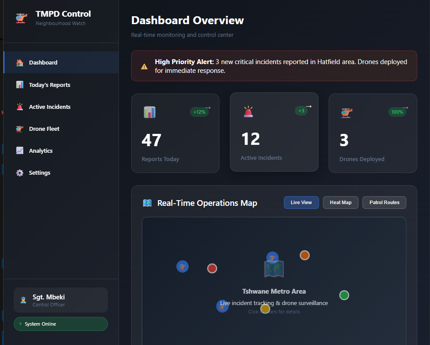
Task: Go to Analytics in the sidebar
Action: pos(41,151)
